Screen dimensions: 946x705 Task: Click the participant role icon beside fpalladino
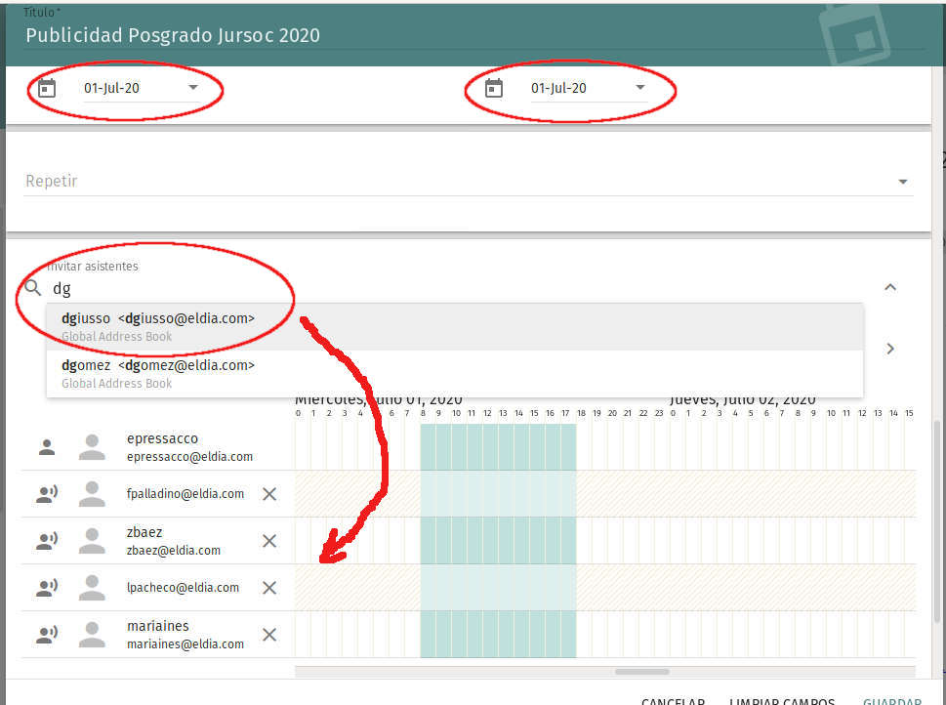coord(46,494)
